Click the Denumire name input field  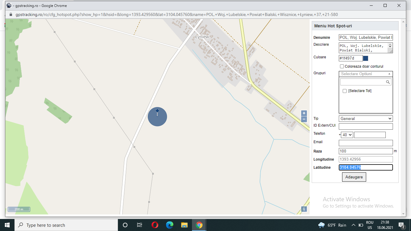[366, 38]
